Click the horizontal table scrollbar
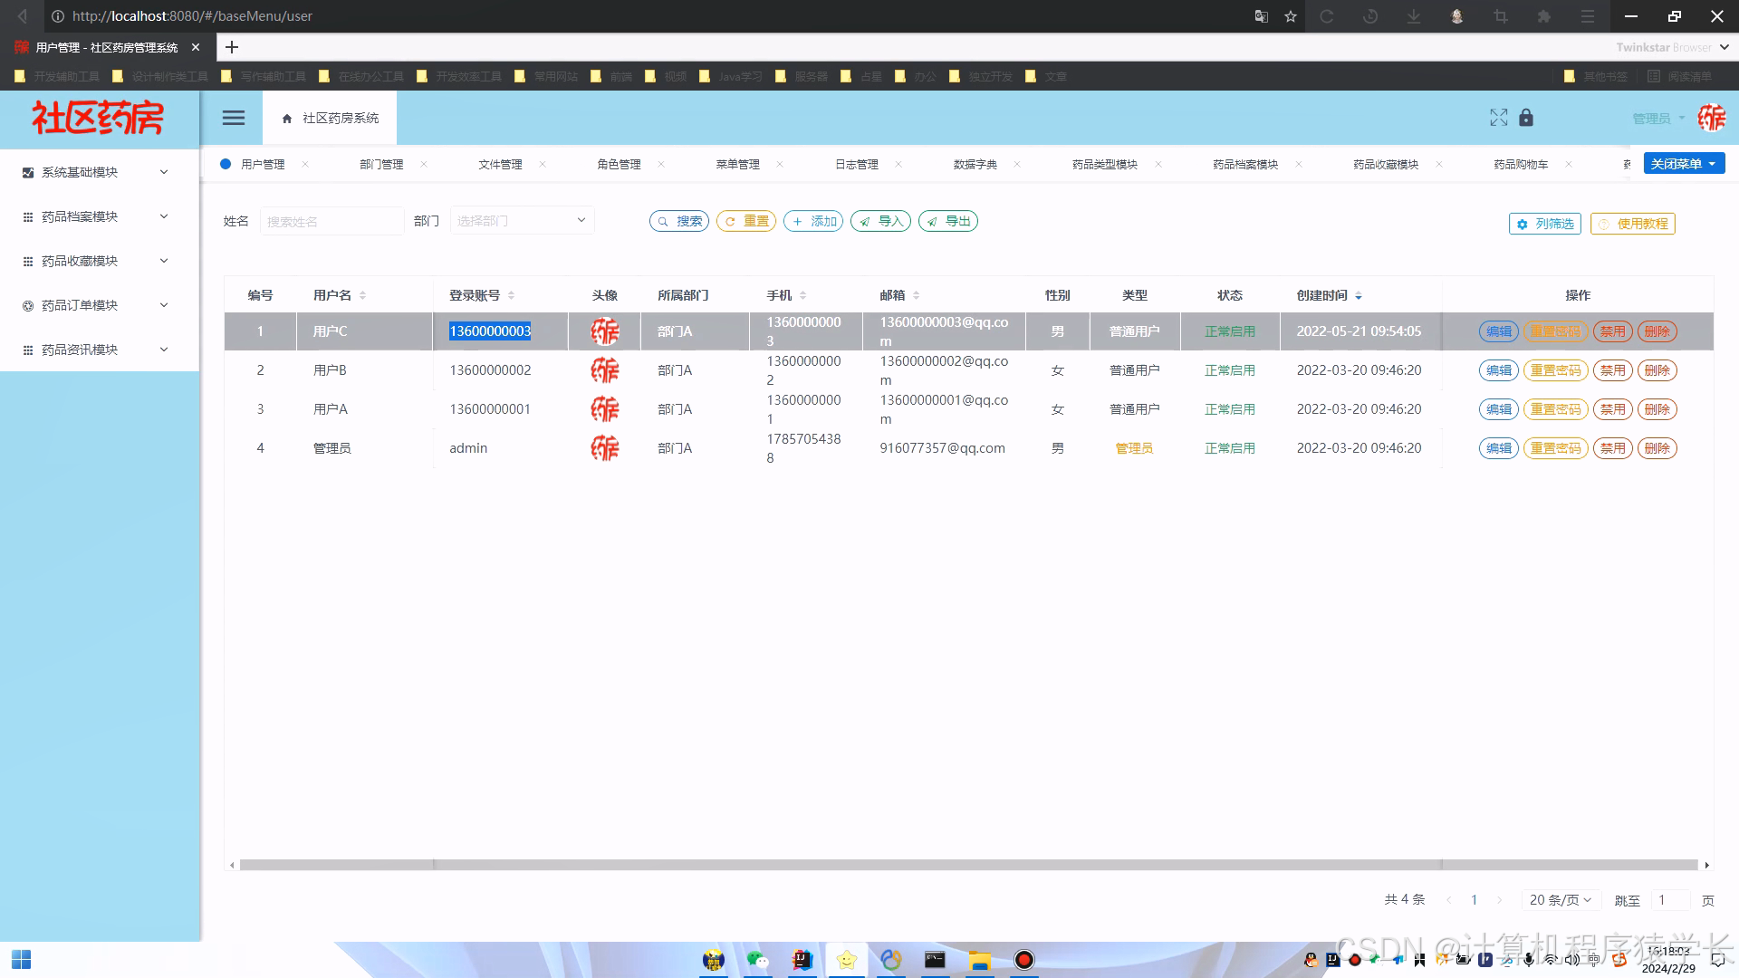 click(x=967, y=865)
